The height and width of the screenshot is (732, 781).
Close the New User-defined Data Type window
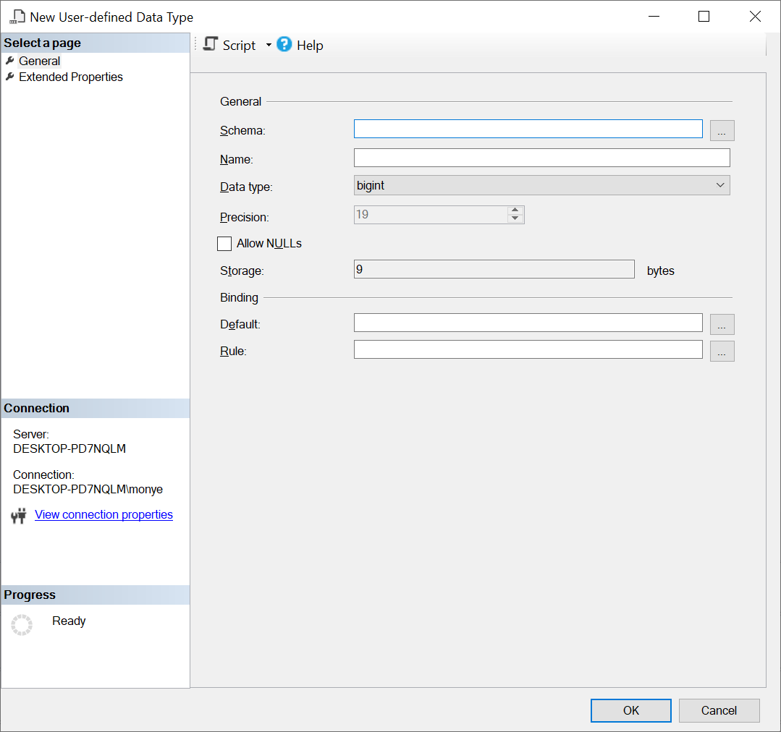pos(755,17)
